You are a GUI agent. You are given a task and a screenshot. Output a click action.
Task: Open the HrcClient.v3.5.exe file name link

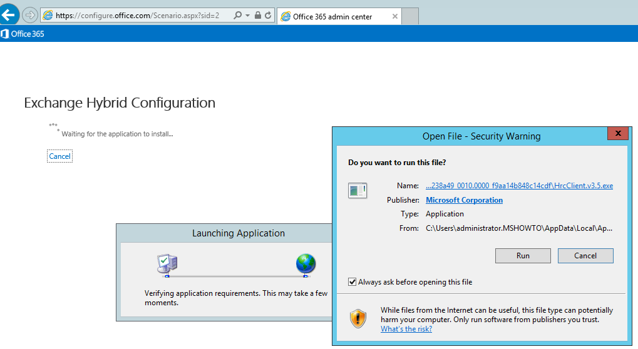coord(519,186)
